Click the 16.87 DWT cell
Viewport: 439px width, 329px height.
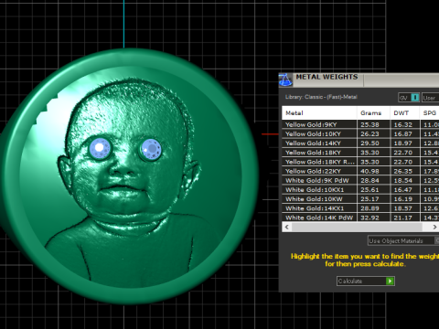click(x=405, y=133)
